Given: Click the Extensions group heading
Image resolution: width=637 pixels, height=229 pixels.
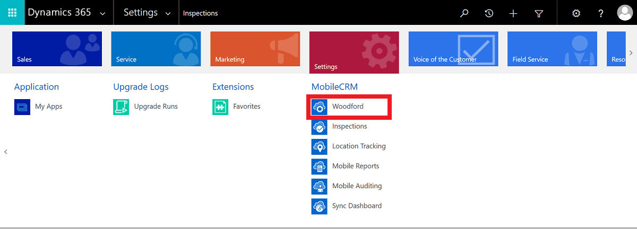Looking at the screenshot, I should (x=233, y=87).
